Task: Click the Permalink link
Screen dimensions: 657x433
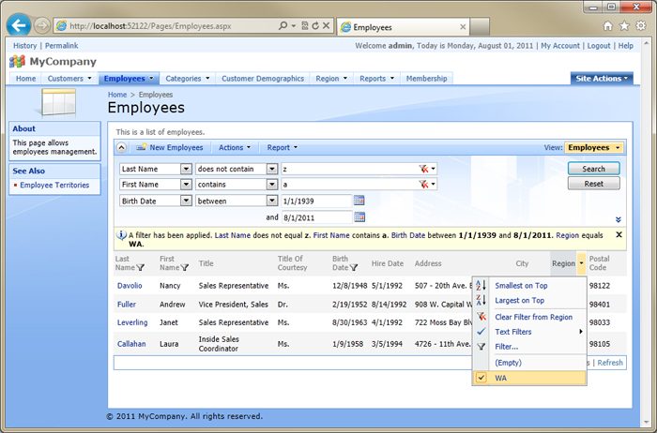Action: (62, 46)
